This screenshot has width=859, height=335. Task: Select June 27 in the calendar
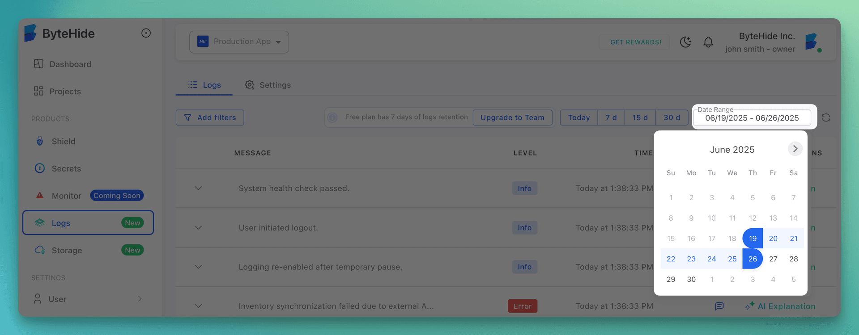click(773, 259)
